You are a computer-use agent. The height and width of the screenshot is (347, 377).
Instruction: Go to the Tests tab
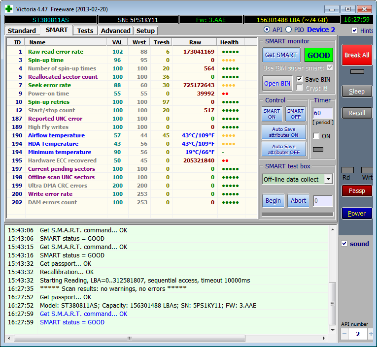coord(85,31)
